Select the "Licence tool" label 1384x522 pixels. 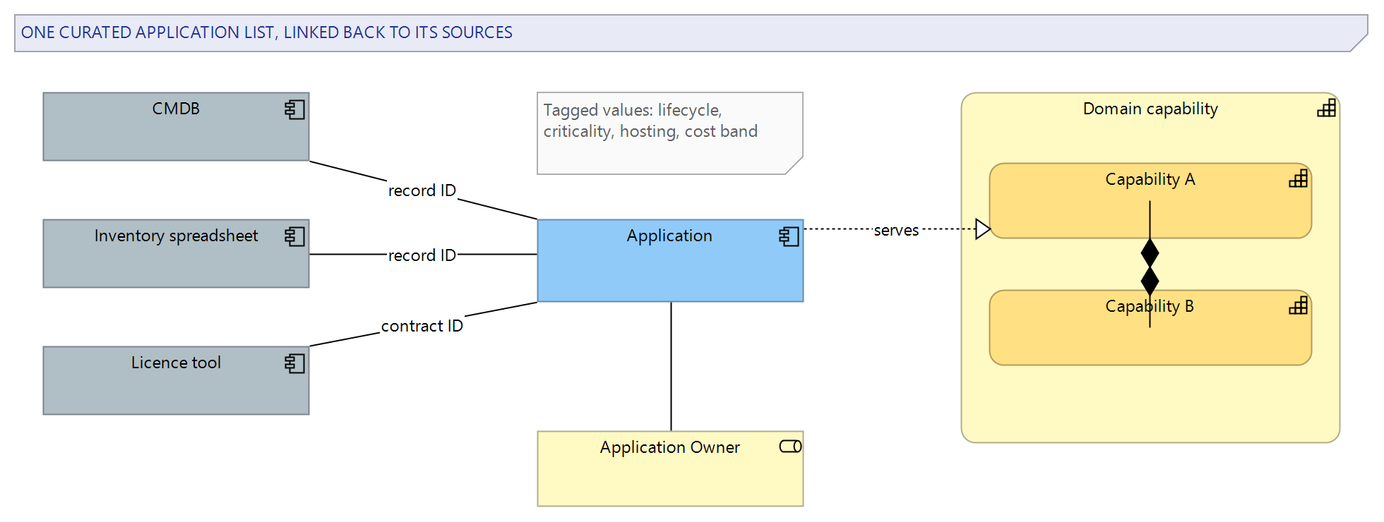click(176, 363)
